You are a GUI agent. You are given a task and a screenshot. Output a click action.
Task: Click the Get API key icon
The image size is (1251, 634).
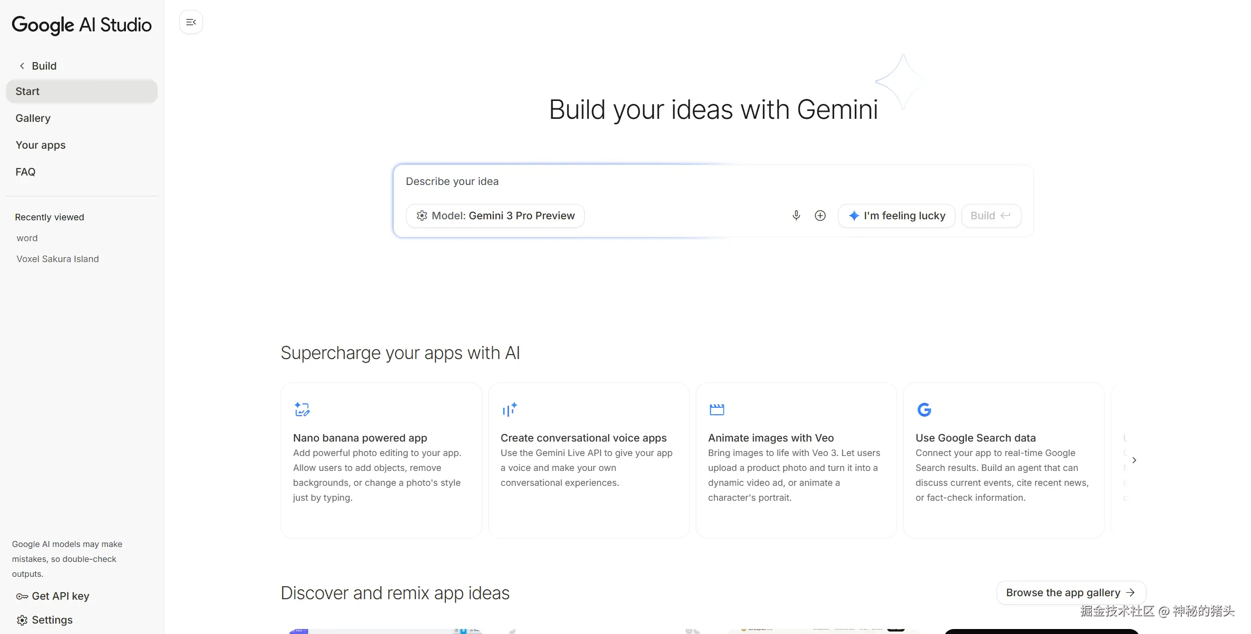[x=22, y=596]
